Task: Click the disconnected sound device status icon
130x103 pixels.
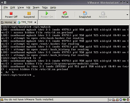Action: pos(128,100)
